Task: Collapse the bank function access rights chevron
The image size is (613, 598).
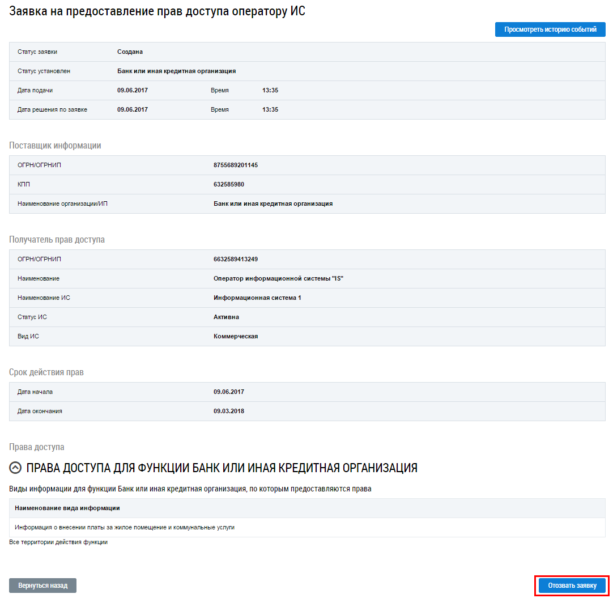Action: click(16, 468)
